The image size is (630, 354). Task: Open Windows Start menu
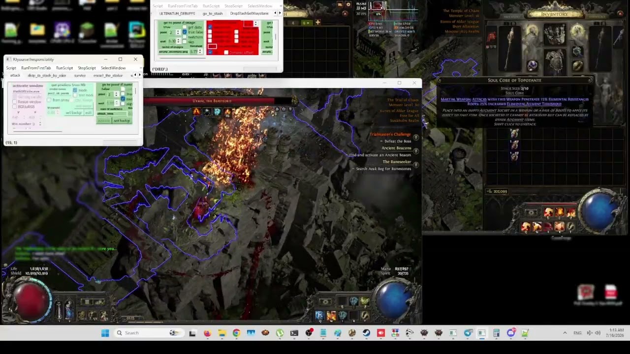pyautogui.click(x=105, y=333)
